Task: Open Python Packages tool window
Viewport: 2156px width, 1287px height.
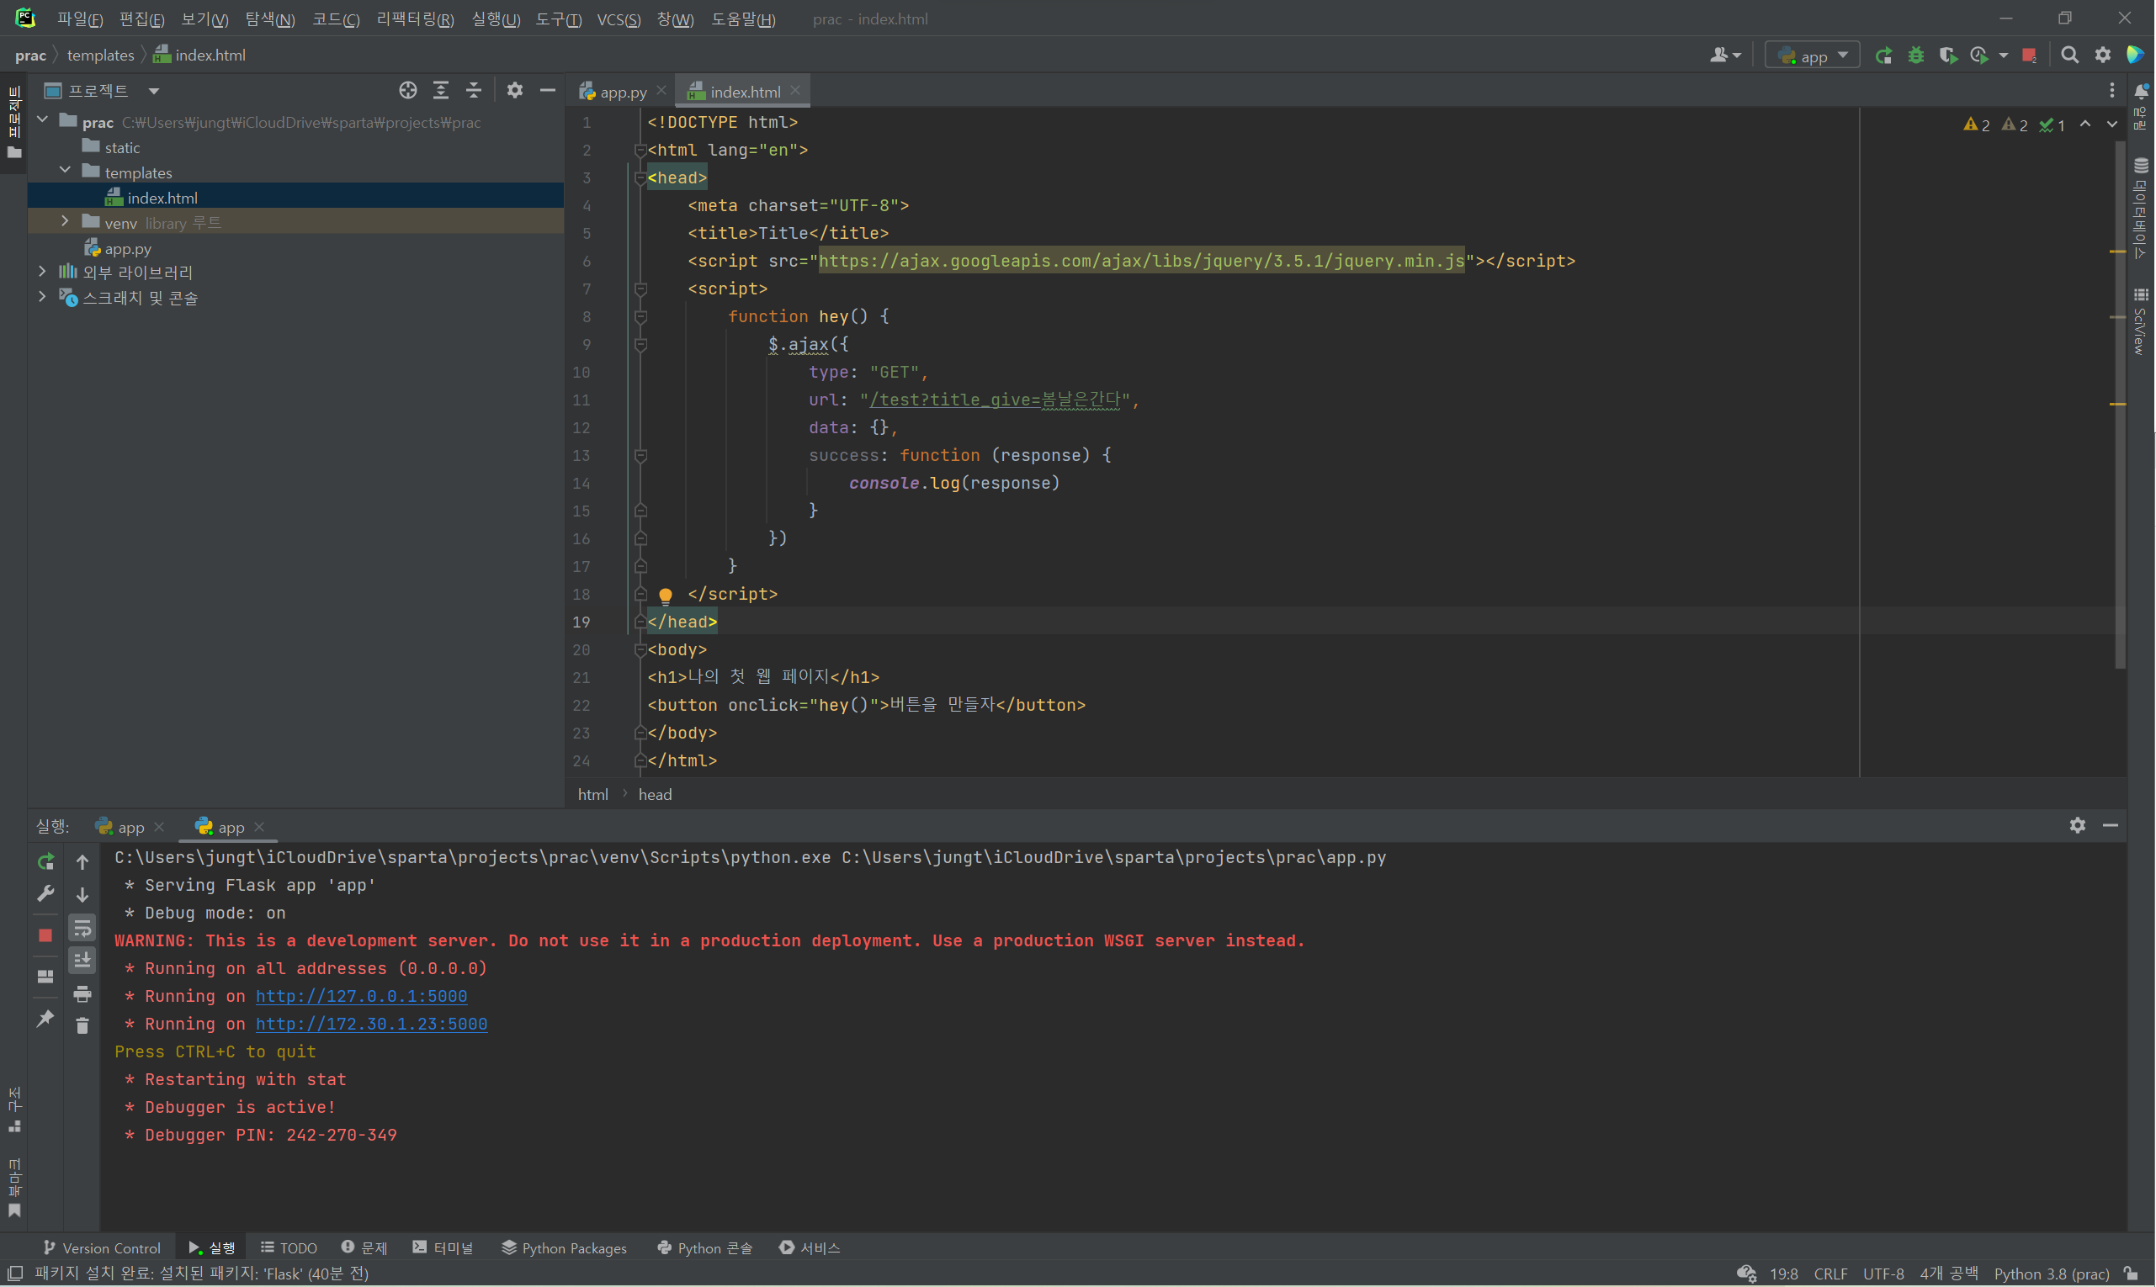Action: click(x=564, y=1248)
